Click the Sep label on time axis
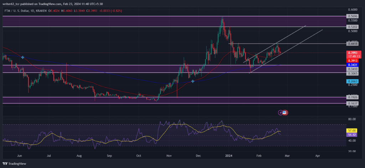 [x=109, y=155]
